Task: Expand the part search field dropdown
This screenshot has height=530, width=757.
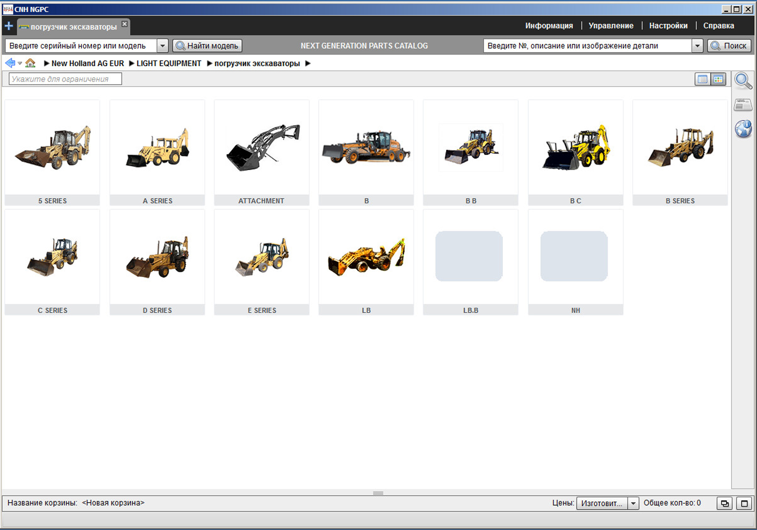Action: pos(697,46)
